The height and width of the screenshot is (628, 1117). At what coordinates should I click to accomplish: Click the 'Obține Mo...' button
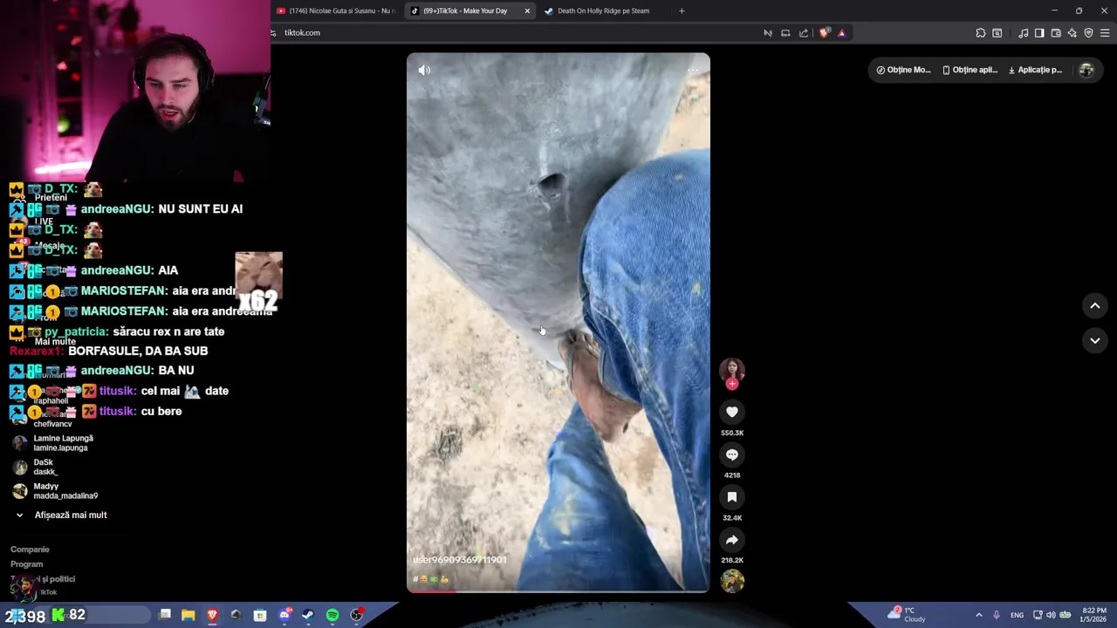tap(904, 70)
